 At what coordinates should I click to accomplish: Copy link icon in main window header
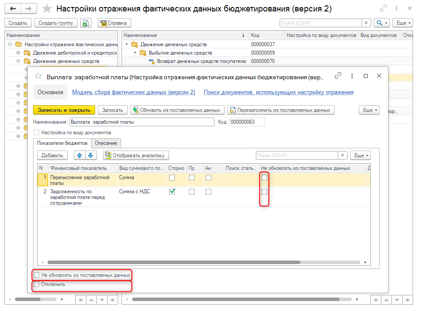383,8
